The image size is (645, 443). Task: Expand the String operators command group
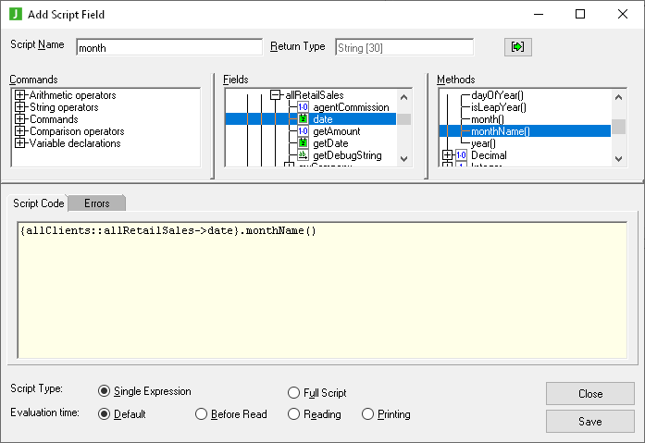pyautogui.click(x=19, y=107)
